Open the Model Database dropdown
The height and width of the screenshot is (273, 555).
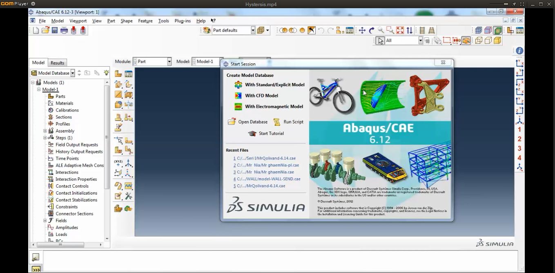[x=73, y=73]
